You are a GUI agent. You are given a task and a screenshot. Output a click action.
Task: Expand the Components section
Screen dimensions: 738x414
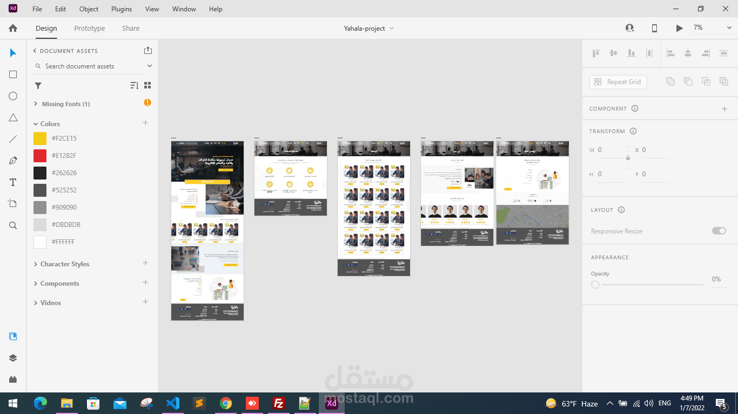[36, 283]
